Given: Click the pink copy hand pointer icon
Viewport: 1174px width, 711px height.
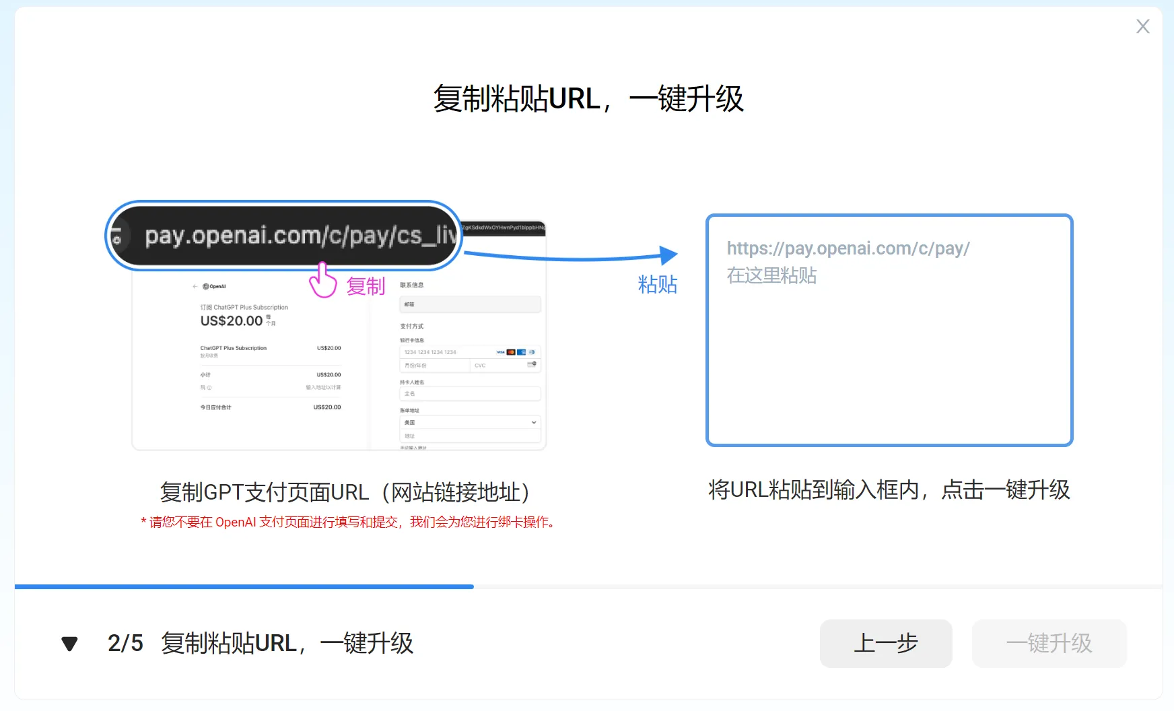Looking at the screenshot, I should [x=322, y=284].
